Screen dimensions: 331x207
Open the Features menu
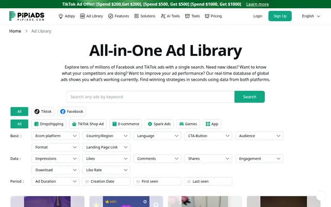click(118, 16)
